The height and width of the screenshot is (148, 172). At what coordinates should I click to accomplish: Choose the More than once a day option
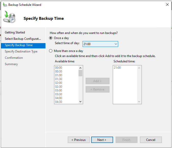51,51
